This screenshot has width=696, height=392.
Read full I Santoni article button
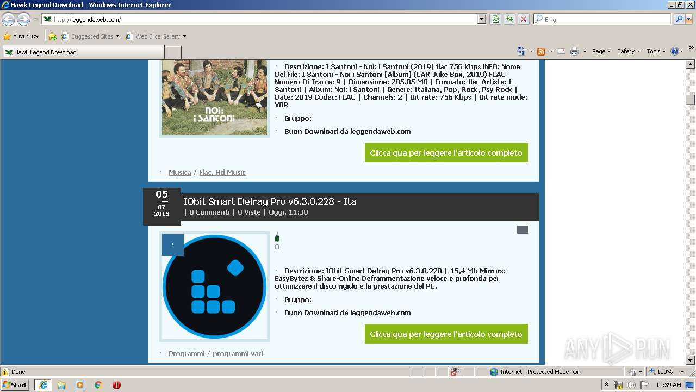446,152
